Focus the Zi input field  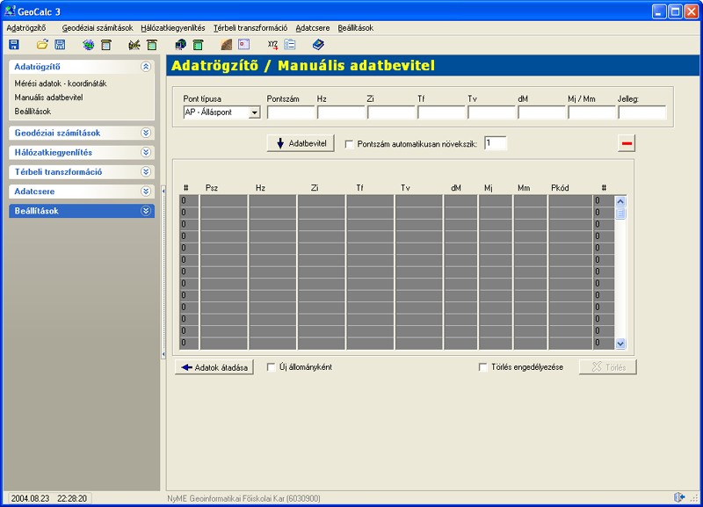pos(391,112)
